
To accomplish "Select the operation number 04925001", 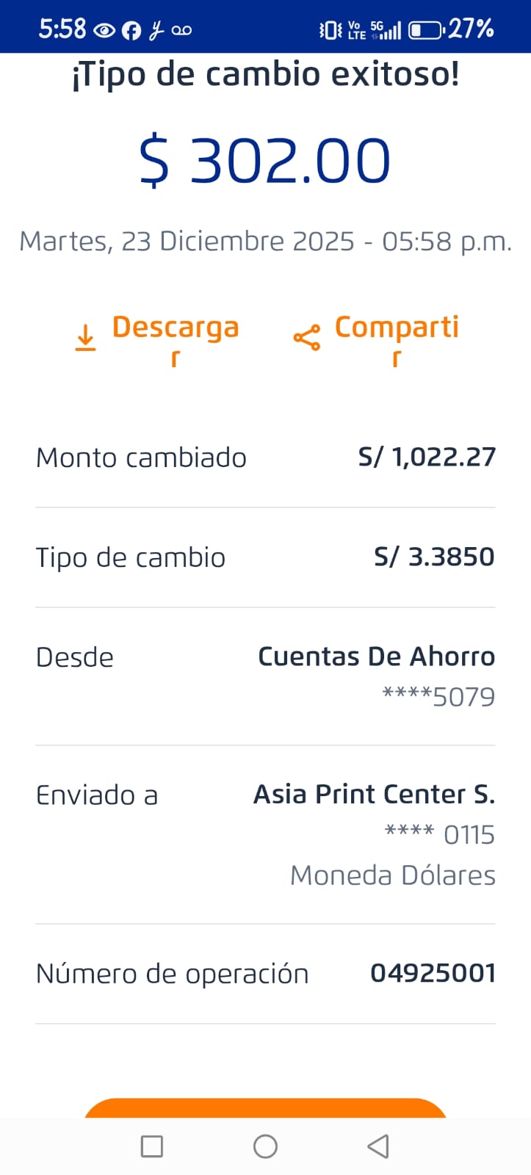I will tap(433, 973).
